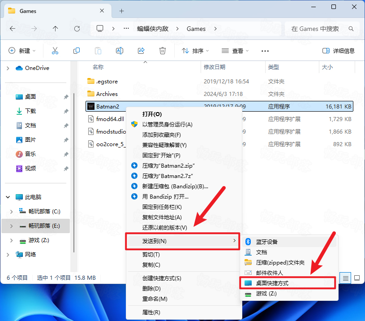Select Desktop shortcut in submenu
This screenshot has height=321, width=365.
288,283
